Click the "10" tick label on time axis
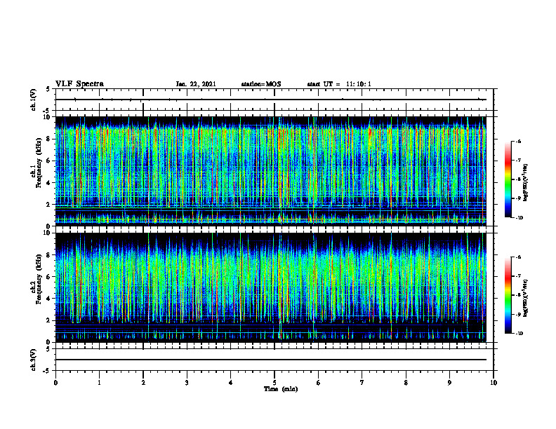Image resolution: width=556 pixels, height=429 pixels. coord(494,383)
